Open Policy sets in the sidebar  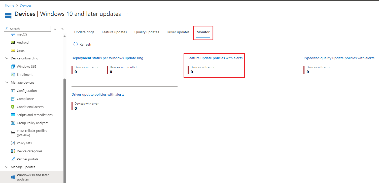pyautogui.click(x=24, y=143)
